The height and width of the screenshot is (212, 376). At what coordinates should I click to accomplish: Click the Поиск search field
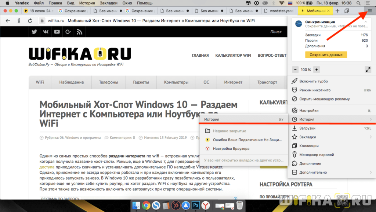click(276, 32)
